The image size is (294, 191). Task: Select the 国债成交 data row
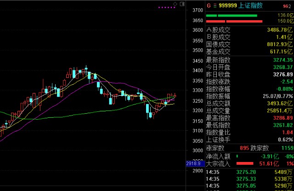tap(248, 44)
